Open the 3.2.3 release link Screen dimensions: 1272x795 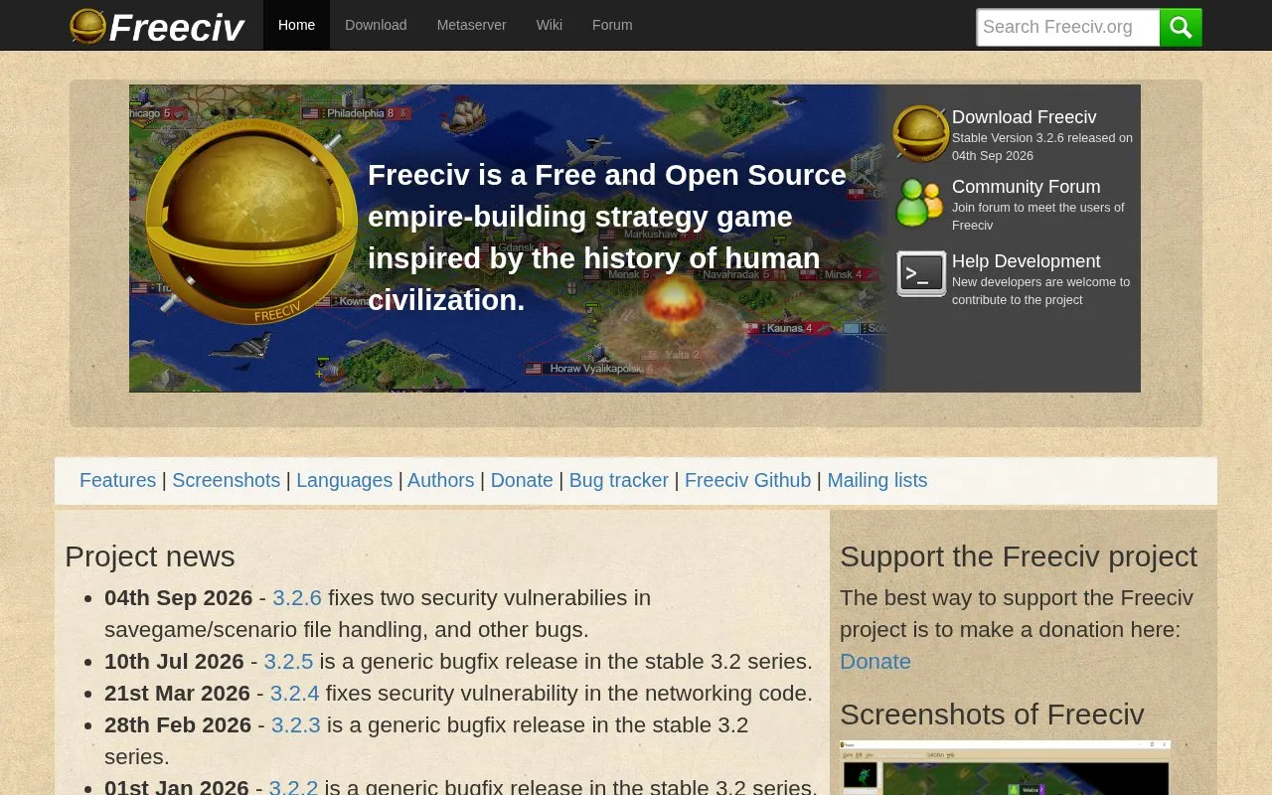click(296, 725)
